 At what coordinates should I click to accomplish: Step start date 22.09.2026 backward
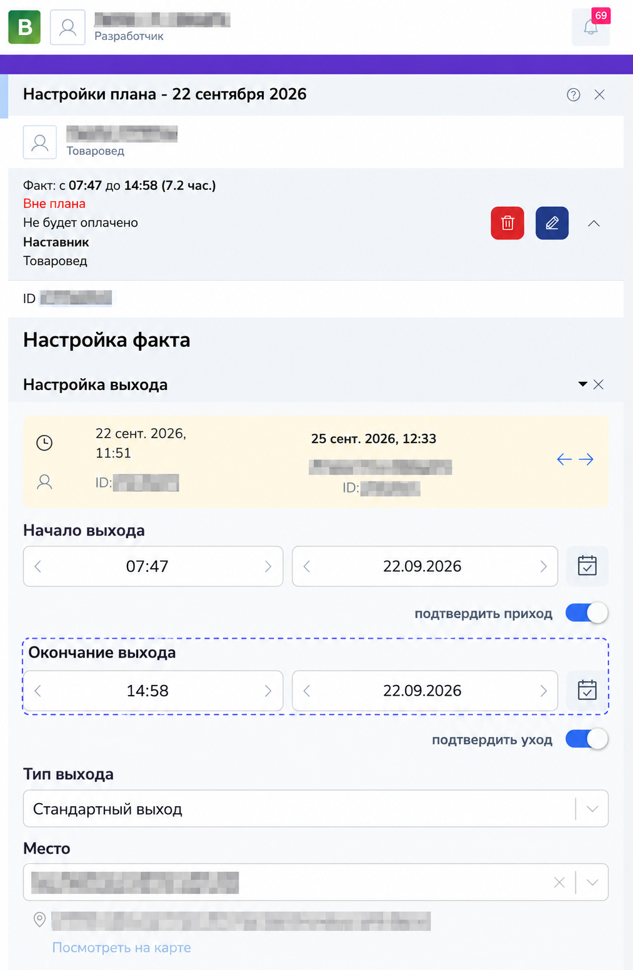point(307,566)
